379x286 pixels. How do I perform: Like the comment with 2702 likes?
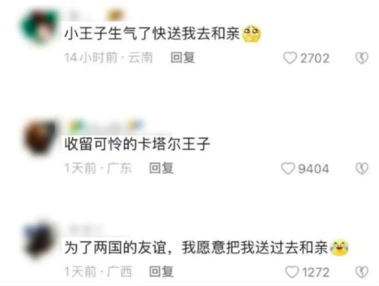[x=290, y=58]
